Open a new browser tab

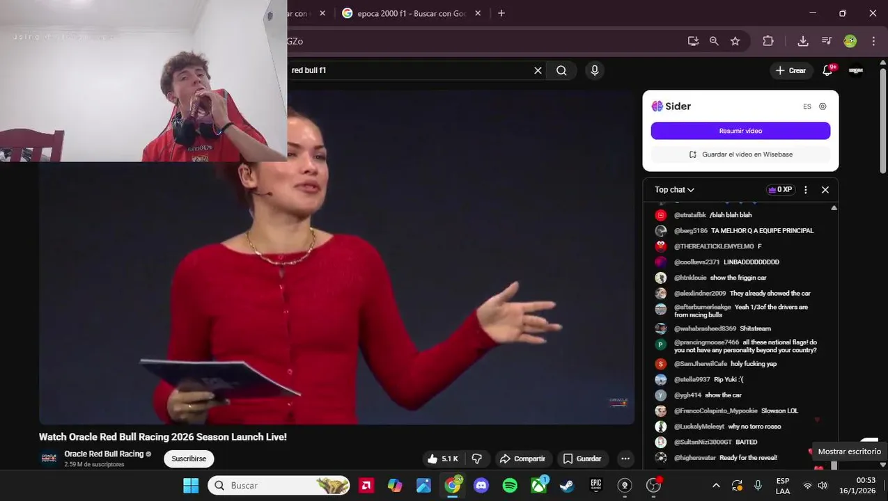(501, 13)
